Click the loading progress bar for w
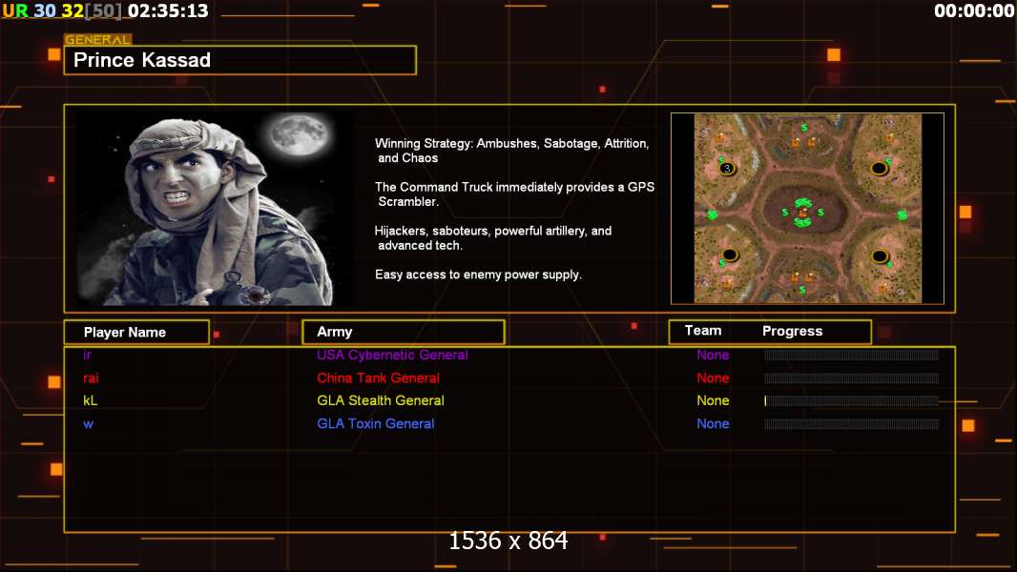 coord(852,424)
